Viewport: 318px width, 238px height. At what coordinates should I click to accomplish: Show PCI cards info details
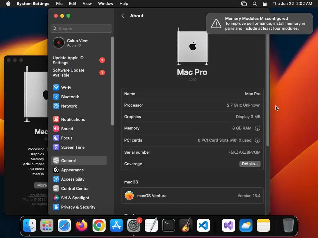click(x=257, y=140)
